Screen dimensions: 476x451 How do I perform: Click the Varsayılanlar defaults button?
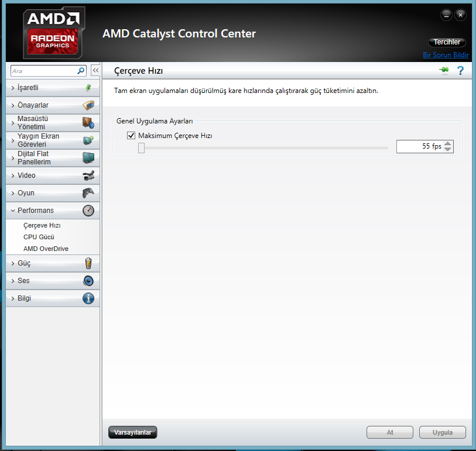(133, 432)
